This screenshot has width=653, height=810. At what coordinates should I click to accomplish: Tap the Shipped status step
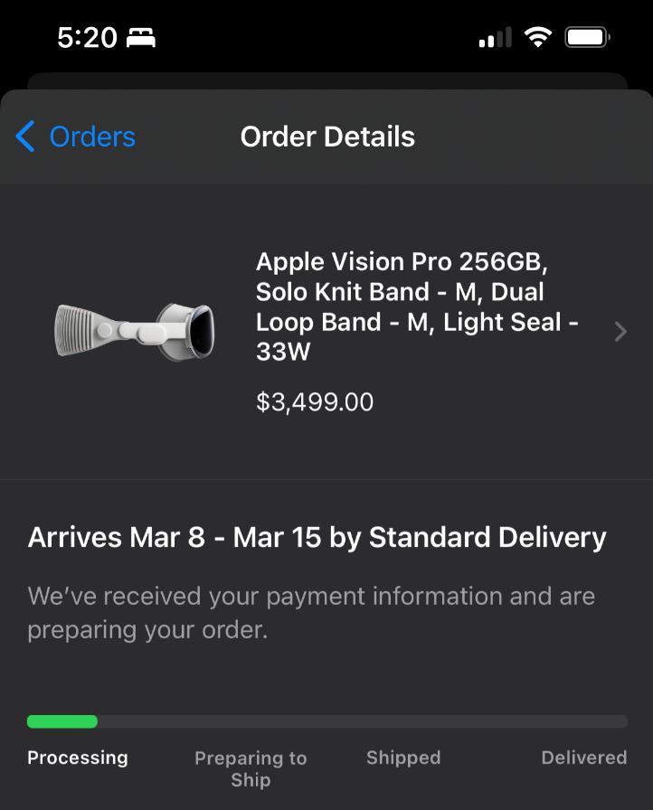click(x=403, y=758)
